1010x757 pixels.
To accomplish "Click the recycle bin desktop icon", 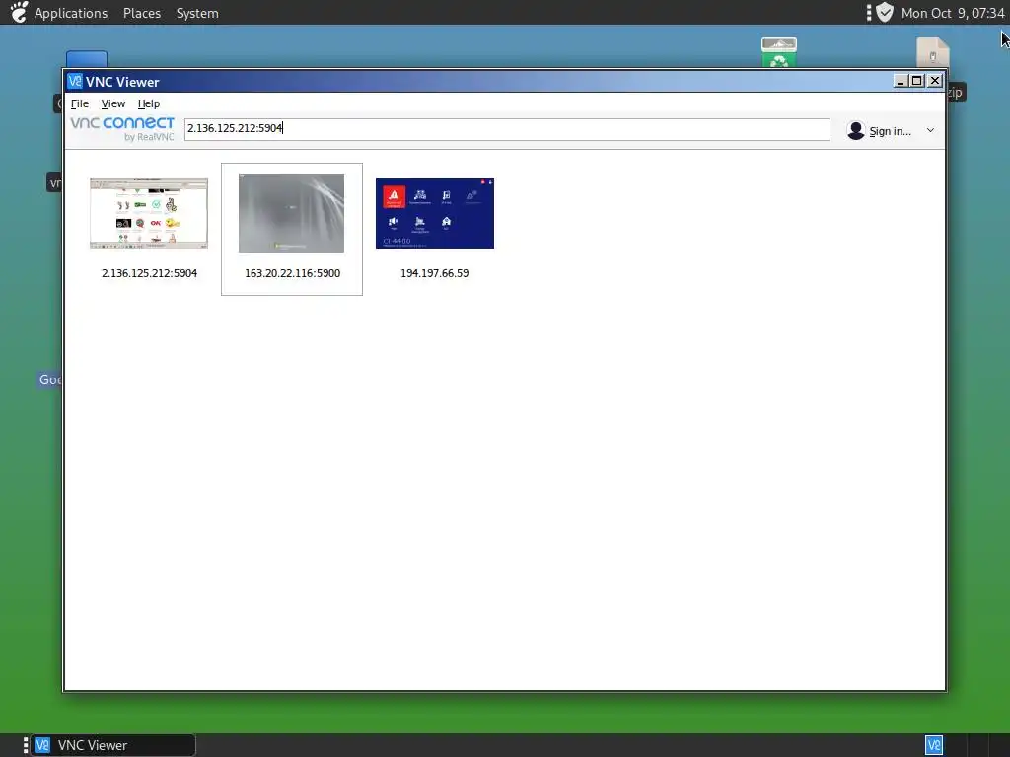I will click(x=779, y=52).
